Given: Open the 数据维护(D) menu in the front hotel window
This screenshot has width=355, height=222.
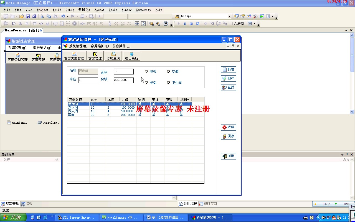Looking at the screenshot, I should 100,46.
